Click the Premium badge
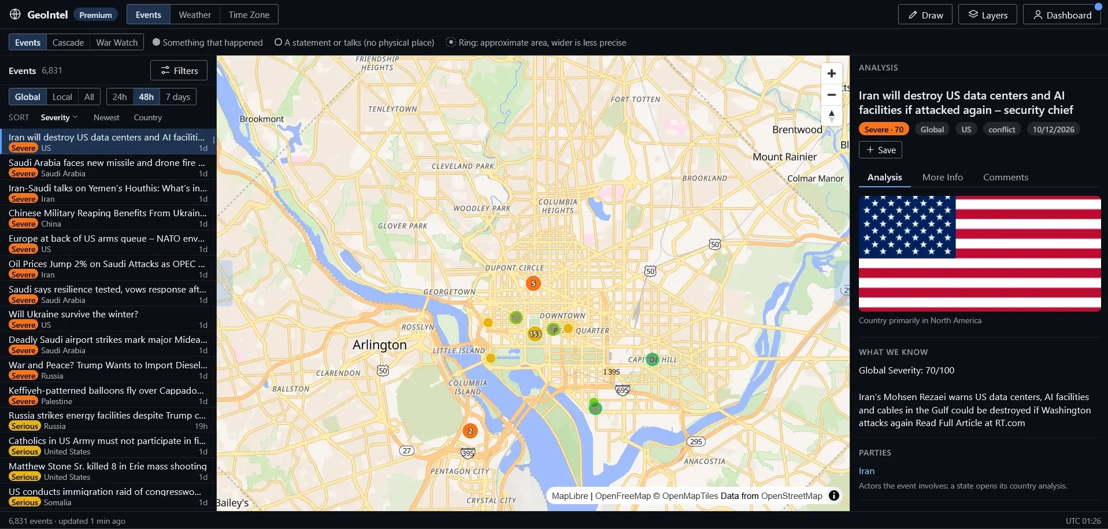Viewport: 1108px width, 529px height. (x=95, y=14)
